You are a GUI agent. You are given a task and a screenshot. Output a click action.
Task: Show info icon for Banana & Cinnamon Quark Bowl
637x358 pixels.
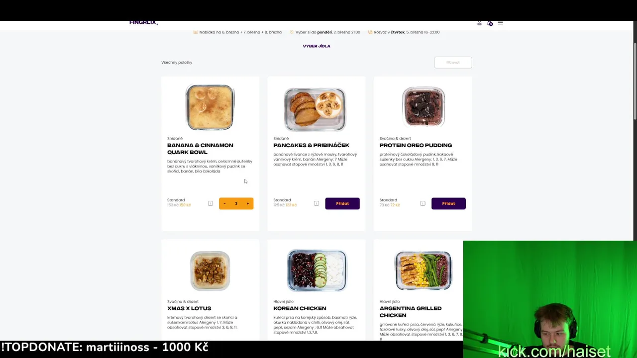tap(210, 203)
